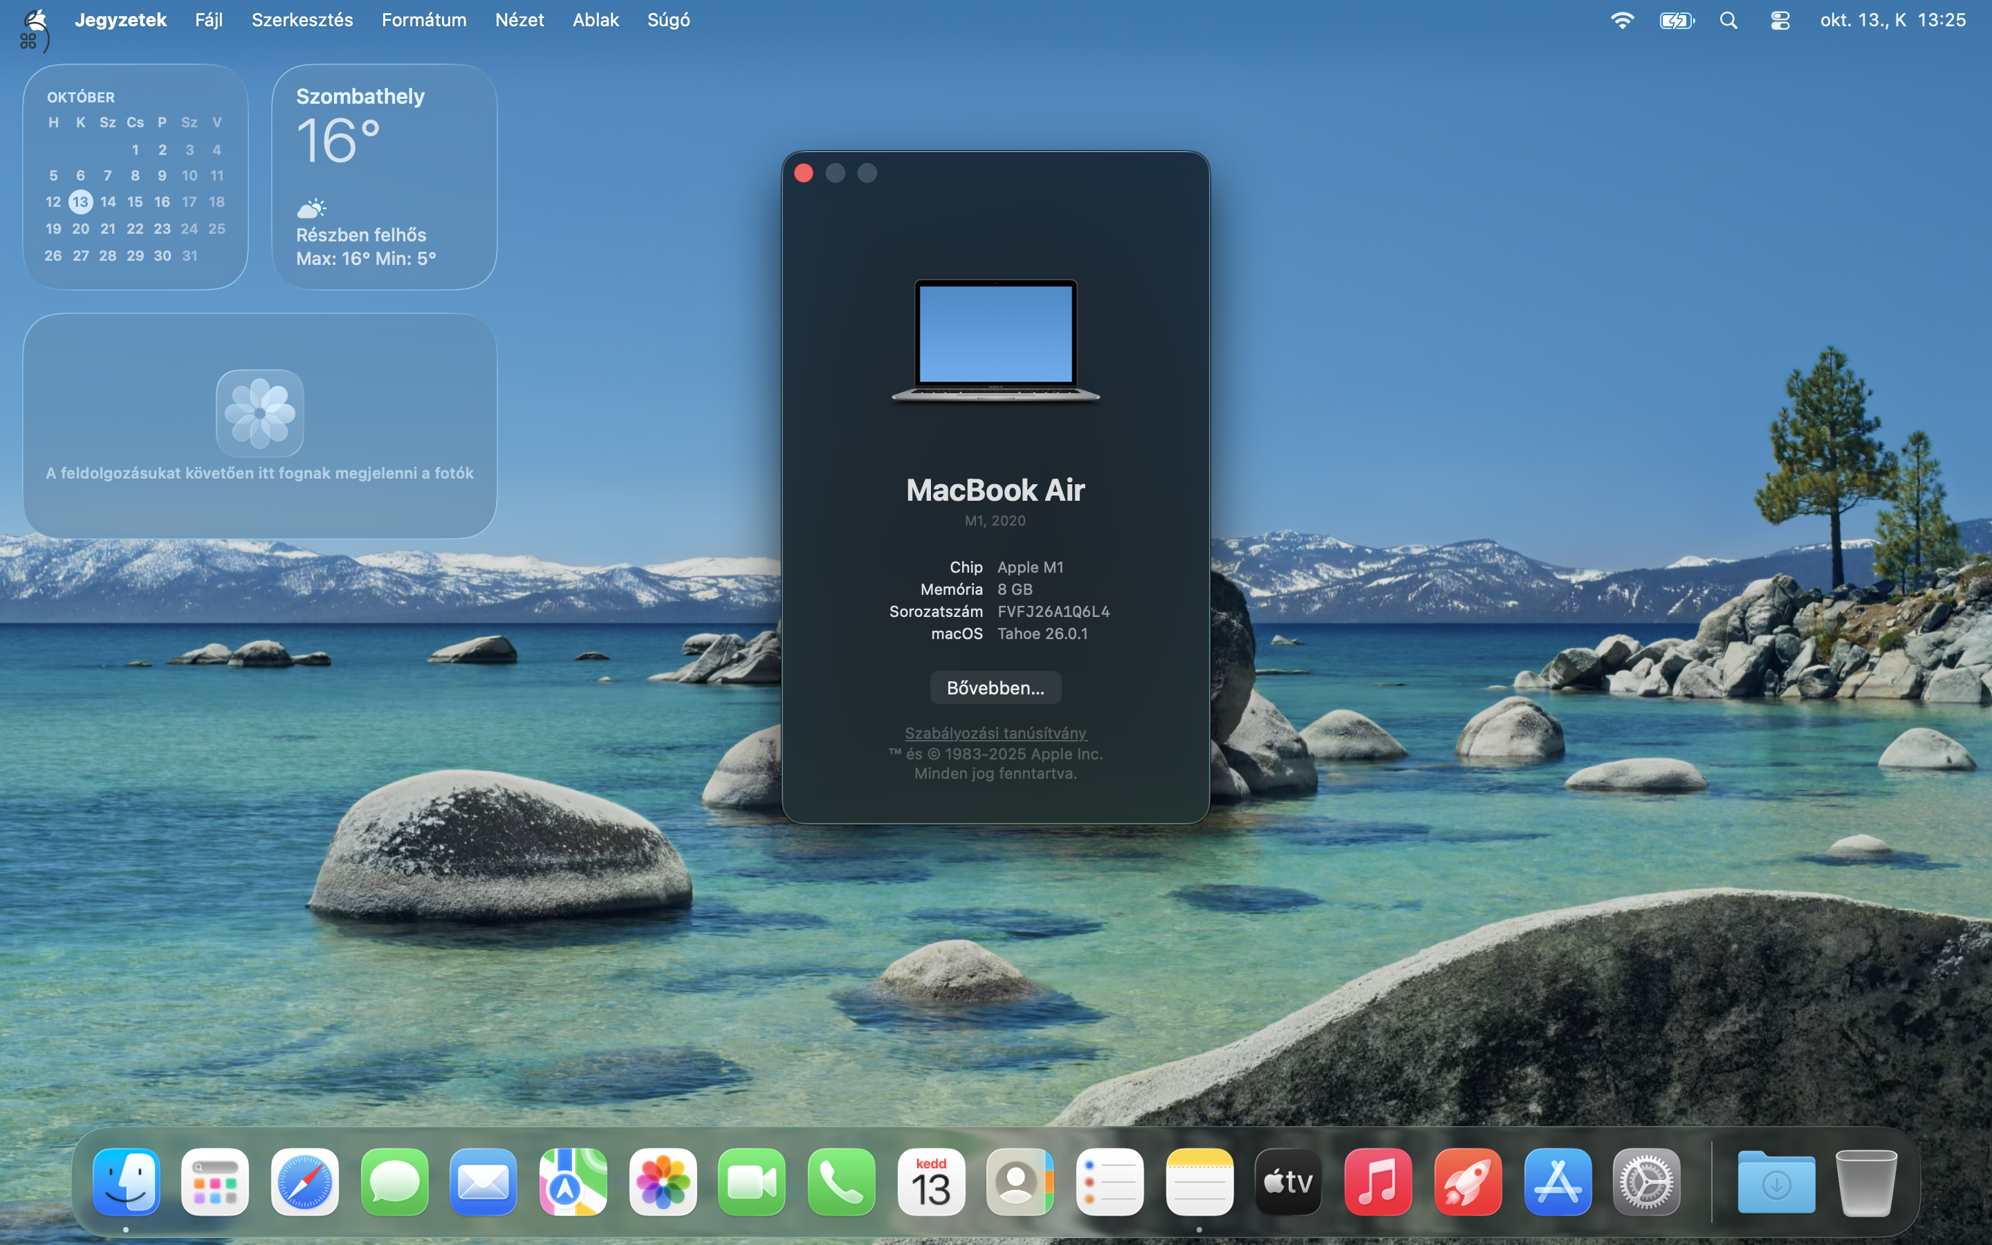Image resolution: width=1992 pixels, height=1245 pixels.
Task: Click the Apple M1 chip value
Action: [x=1031, y=567]
